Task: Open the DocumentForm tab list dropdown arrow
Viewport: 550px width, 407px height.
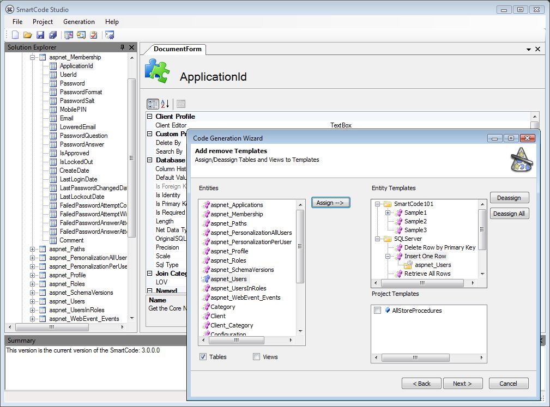Action: (529, 50)
